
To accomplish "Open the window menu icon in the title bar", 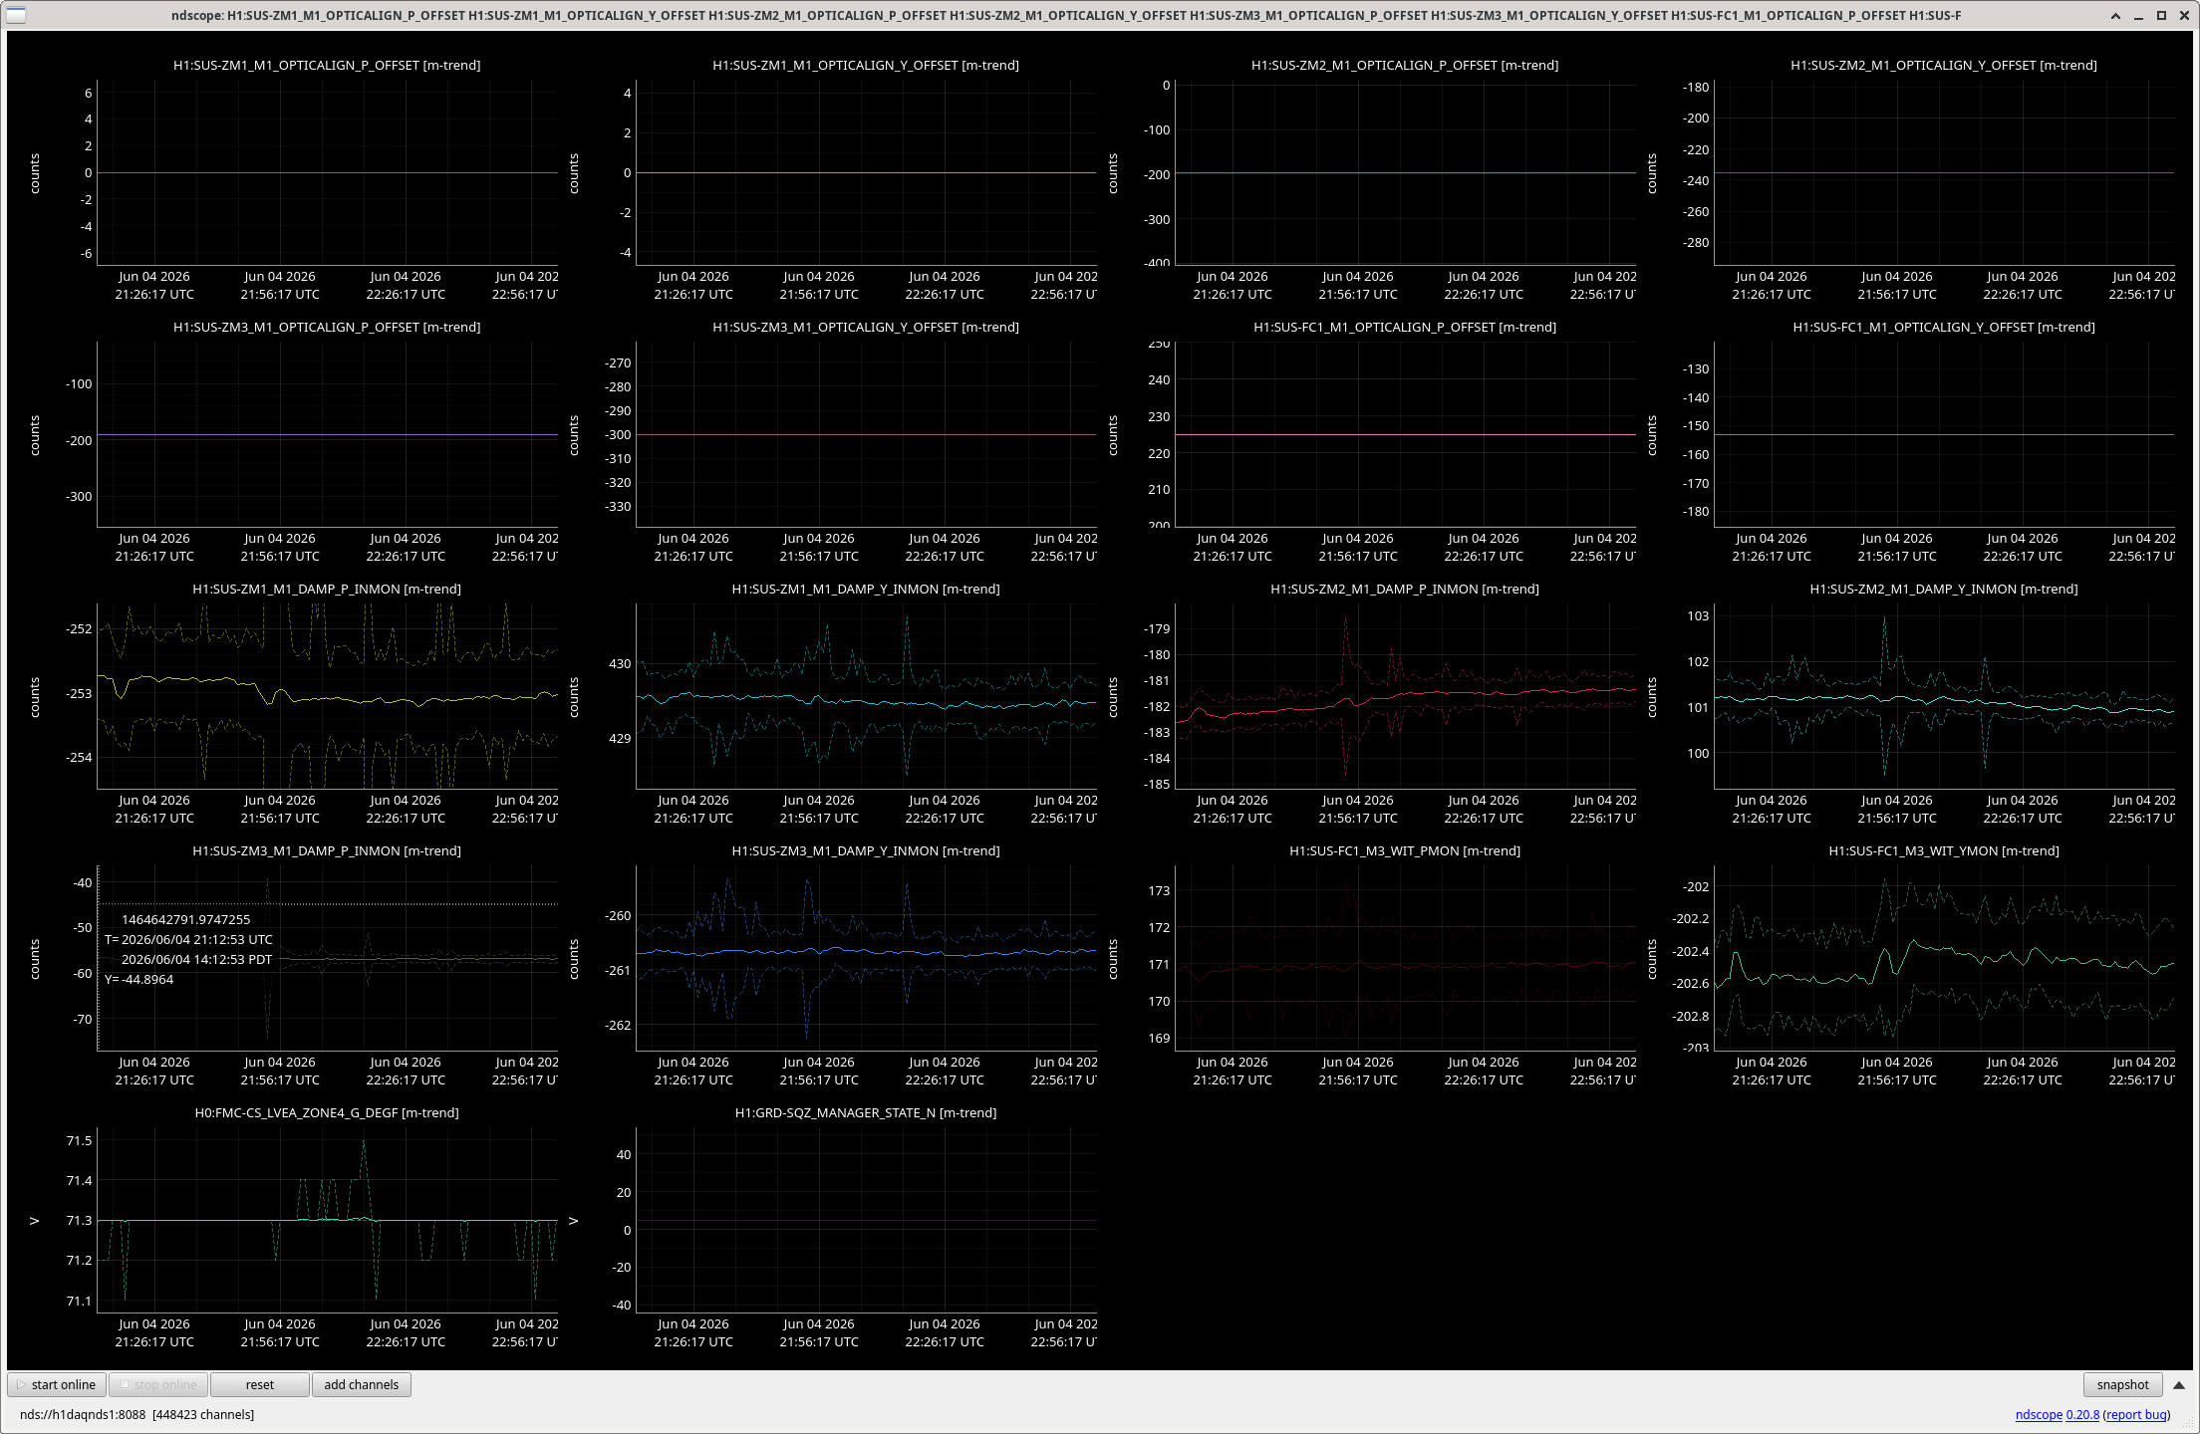I will tap(17, 15).
